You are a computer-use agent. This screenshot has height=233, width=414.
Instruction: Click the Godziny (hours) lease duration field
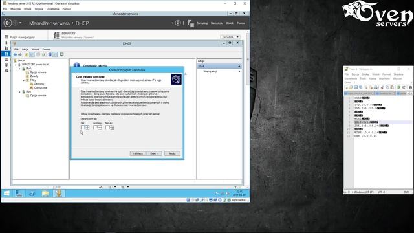click(98, 128)
